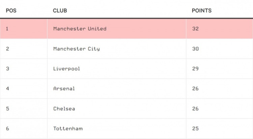Click the POS column header

(x=11, y=11)
